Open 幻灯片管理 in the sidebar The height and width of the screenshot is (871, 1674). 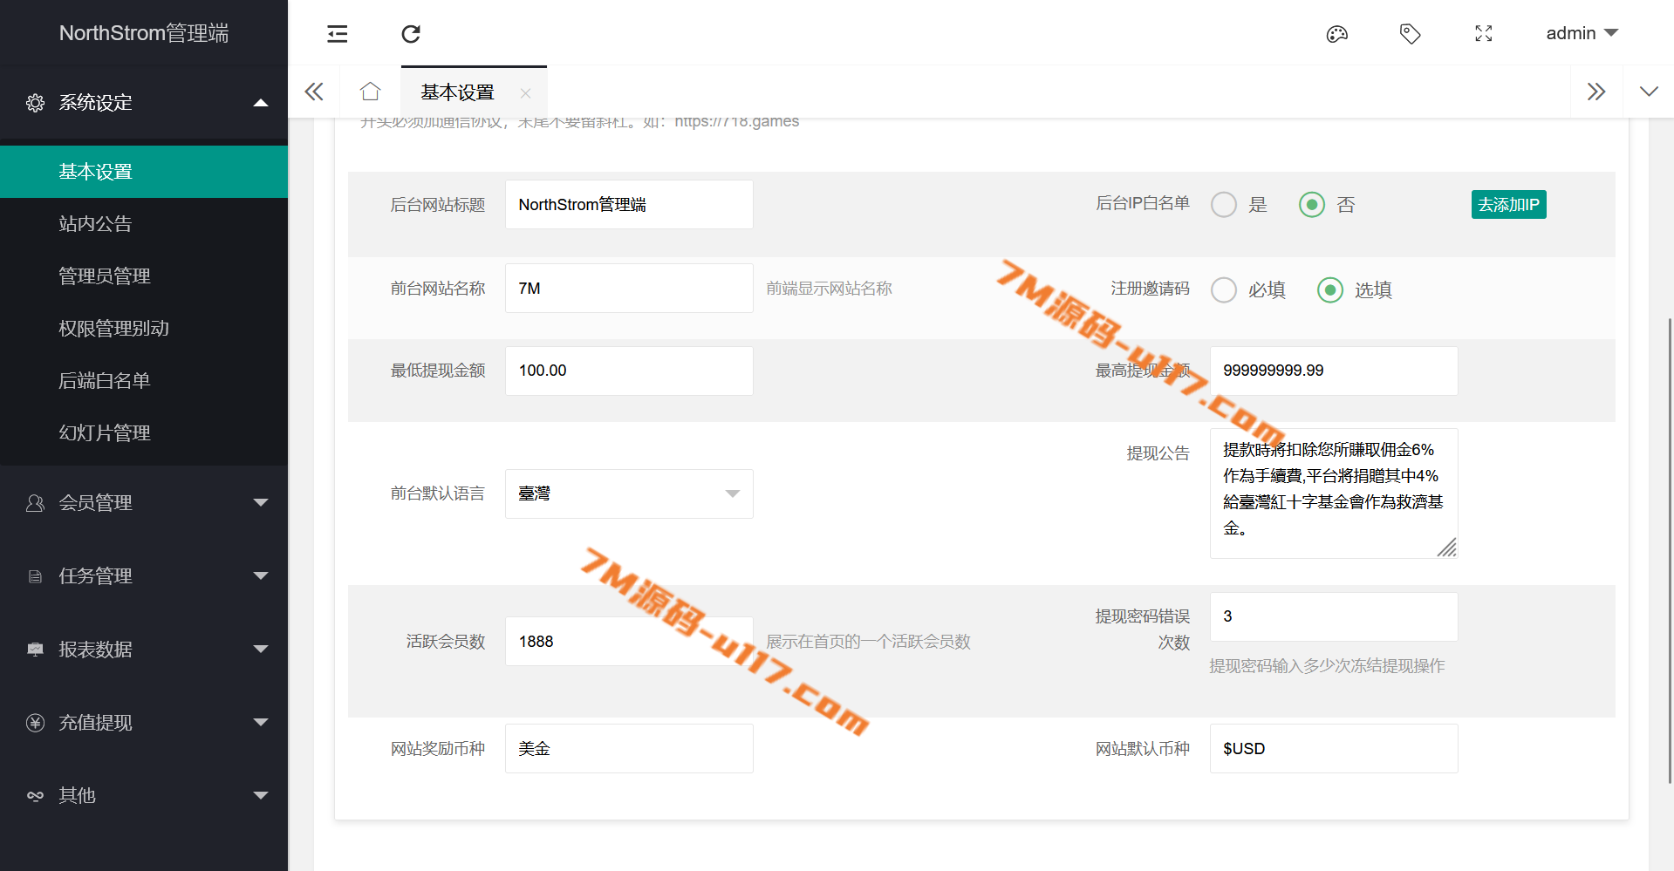tap(105, 433)
